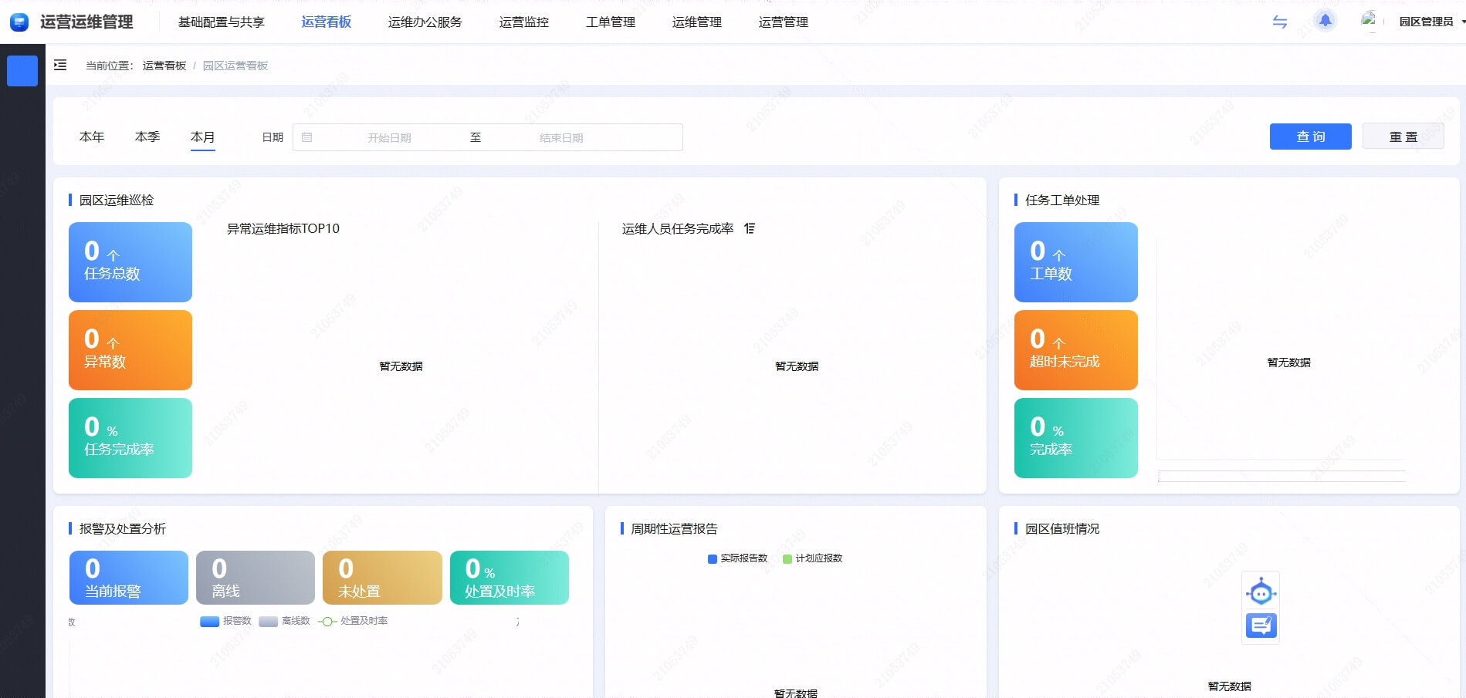Click the 园区运营看板 breadcrumb
Image resolution: width=1466 pixels, height=698 pixels.
point(235,66)
